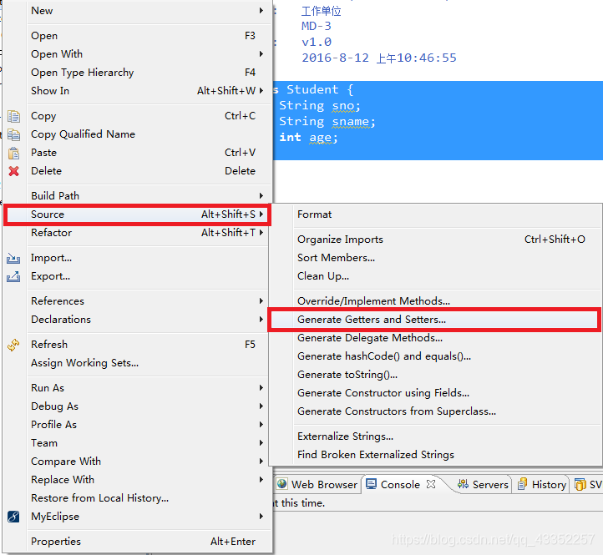
Task: Click the Import icon
Action: [x=13, y=258]
